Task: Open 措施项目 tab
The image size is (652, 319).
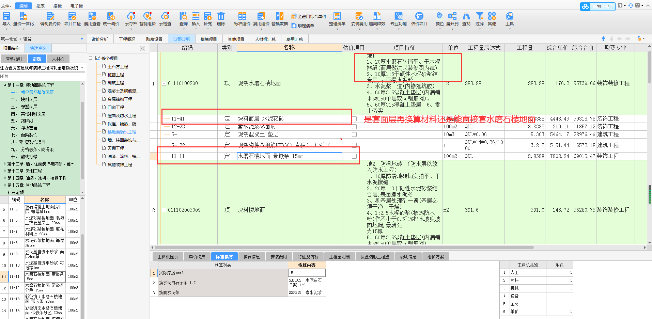Action: click(x=208, y=39)
